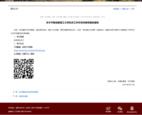Screen dimensions: 142x115
Task: Open the Weibo icon in footer
Action: click(108, 108)
